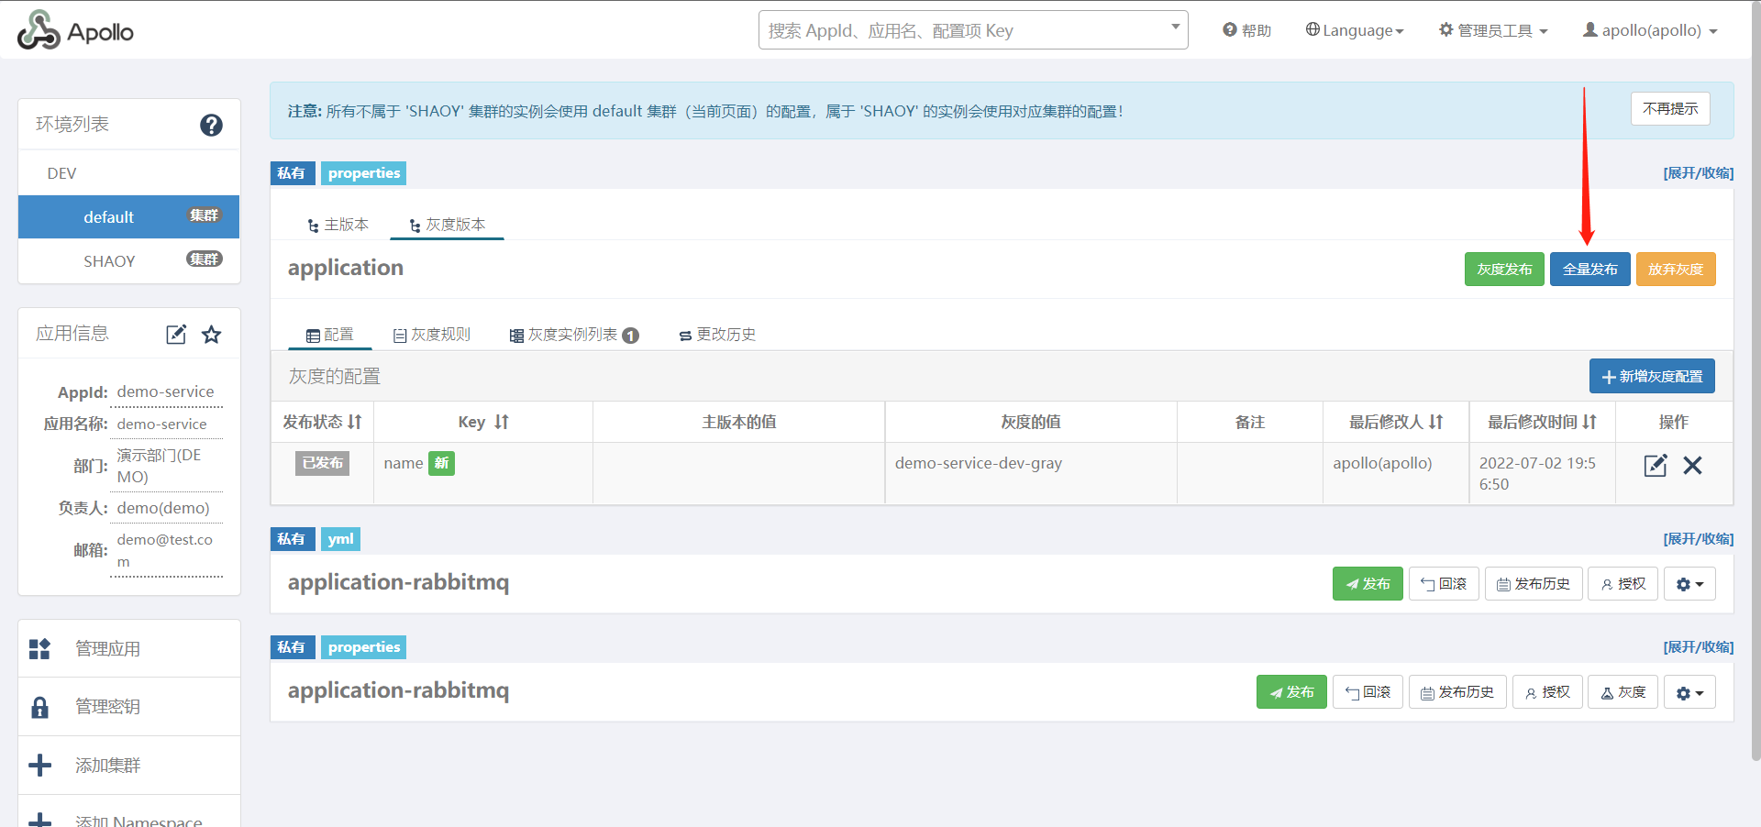1761x827 pixels.
Task: Click the full release blue button
Action: (x=1589, y=270)
